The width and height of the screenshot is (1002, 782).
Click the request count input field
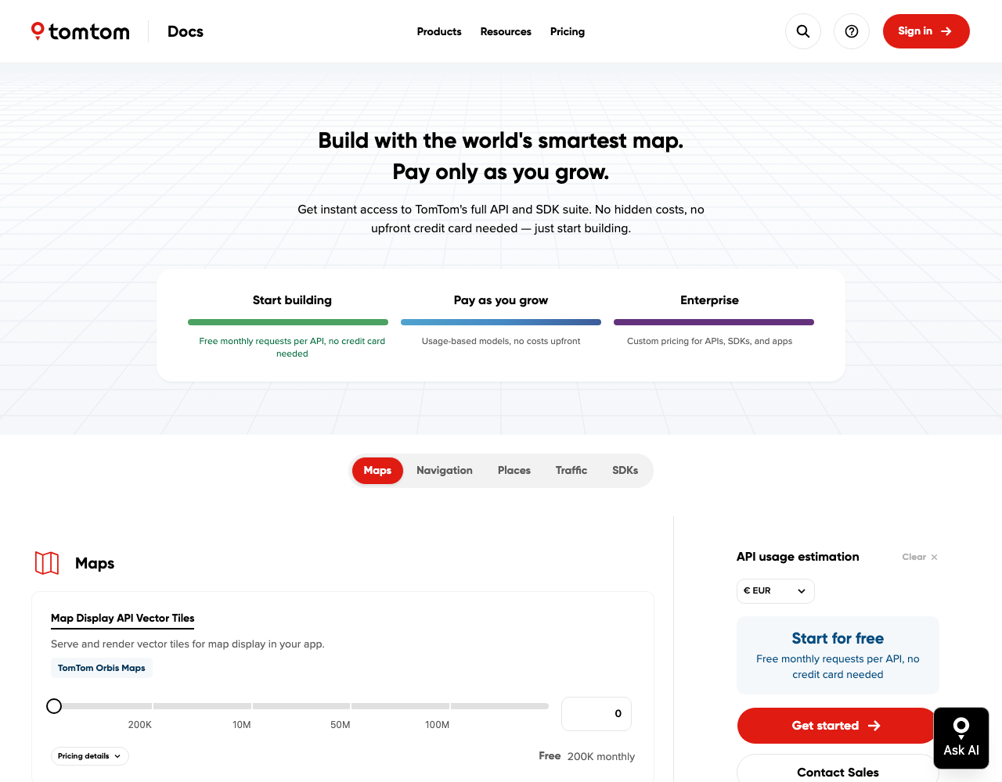[x=597, y=714]
